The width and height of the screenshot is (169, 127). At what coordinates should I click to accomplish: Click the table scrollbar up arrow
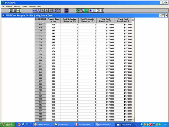click(133, 19)
